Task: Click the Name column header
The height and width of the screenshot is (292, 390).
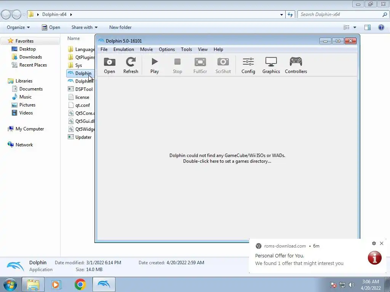Action: coord(74,38)
